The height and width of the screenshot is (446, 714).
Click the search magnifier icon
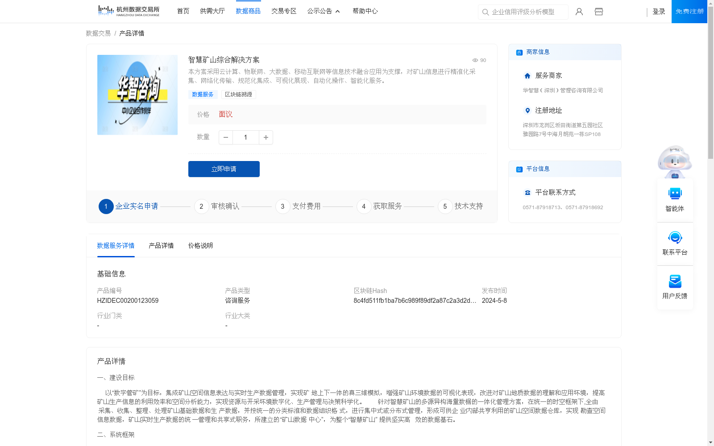(x=486, y=12)
